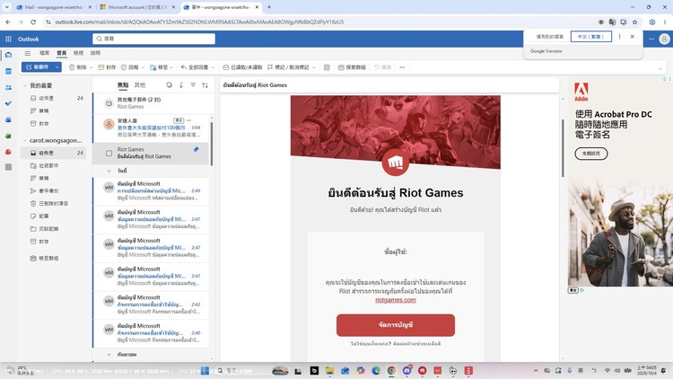
Task: Open the Delete (刪除) dropdown arrow
Action: pos(91,67)
